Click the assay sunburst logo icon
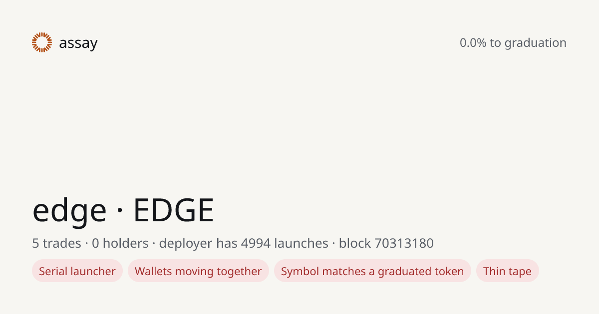 42,42
